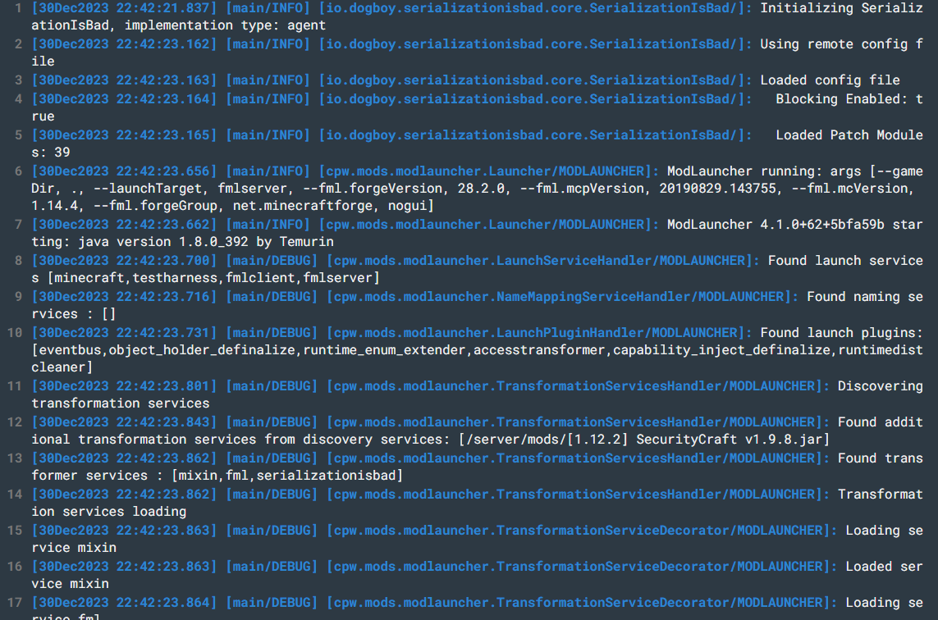This screenshot has width=938, height=620.
Task: Click 'ModLauncher 4.1.0+62+5bfa59b' version text
Action: (x=776, y=225)
